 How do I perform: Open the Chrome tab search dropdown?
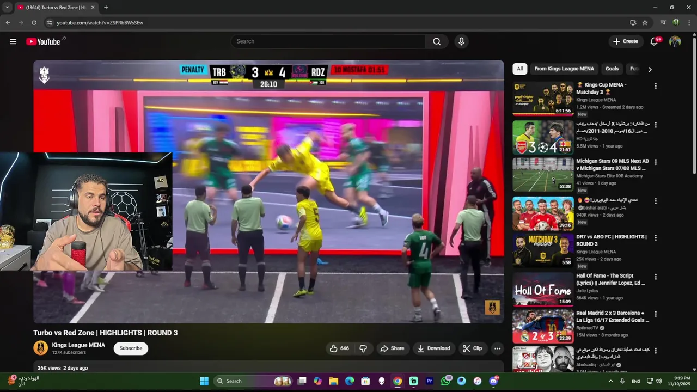pyautogui.click(x=7, y=7)
